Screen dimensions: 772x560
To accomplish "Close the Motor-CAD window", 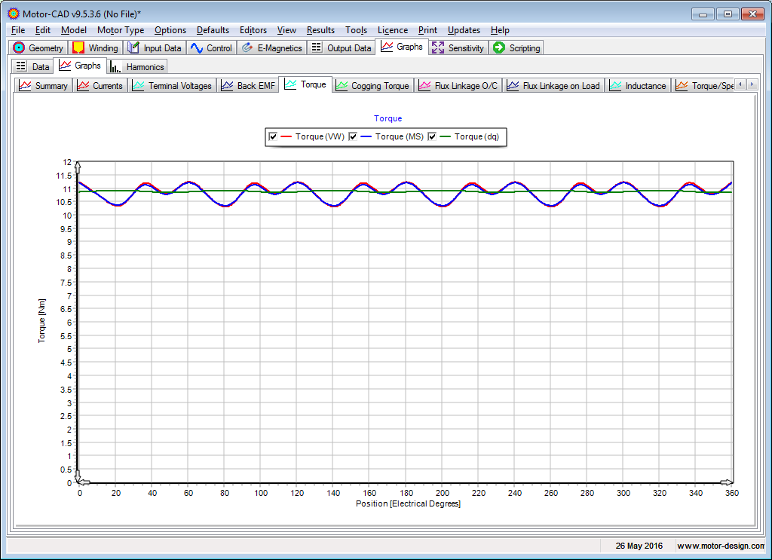I will [752, 14].
